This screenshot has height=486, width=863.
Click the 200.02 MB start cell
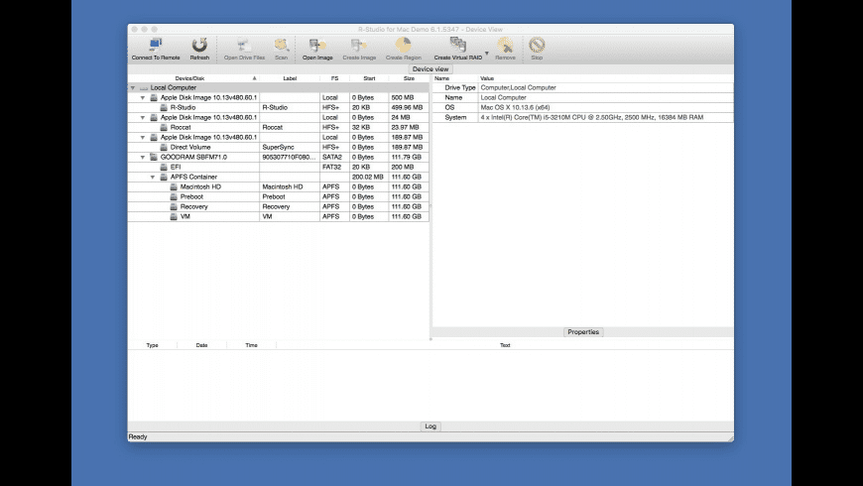point(368,177)
